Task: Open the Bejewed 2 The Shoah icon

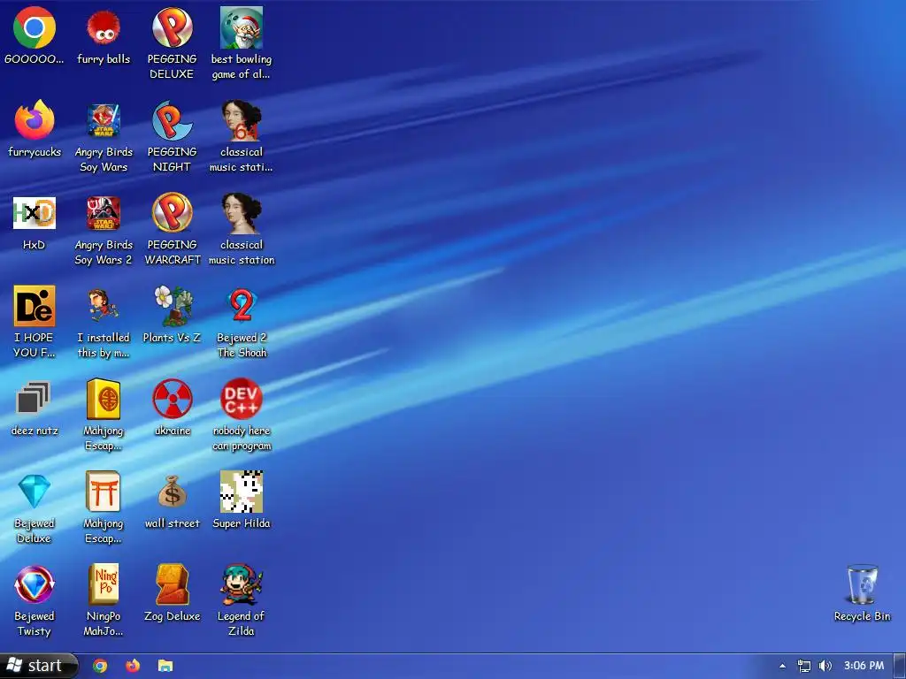Action: pos(242,306)
